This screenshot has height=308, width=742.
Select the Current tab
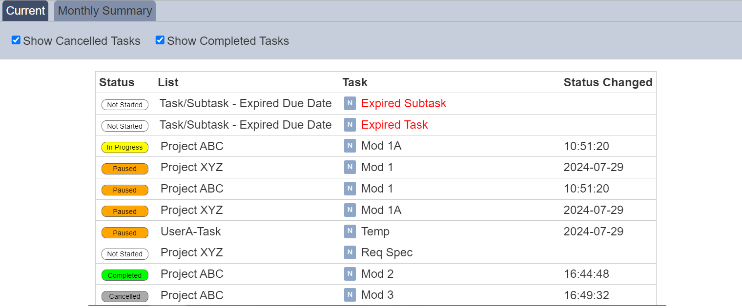pyautogui.click(x=25, y=11)
